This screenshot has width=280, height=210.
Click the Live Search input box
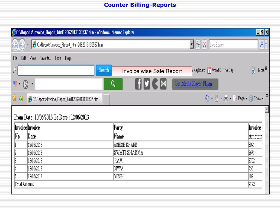point(233,45)
